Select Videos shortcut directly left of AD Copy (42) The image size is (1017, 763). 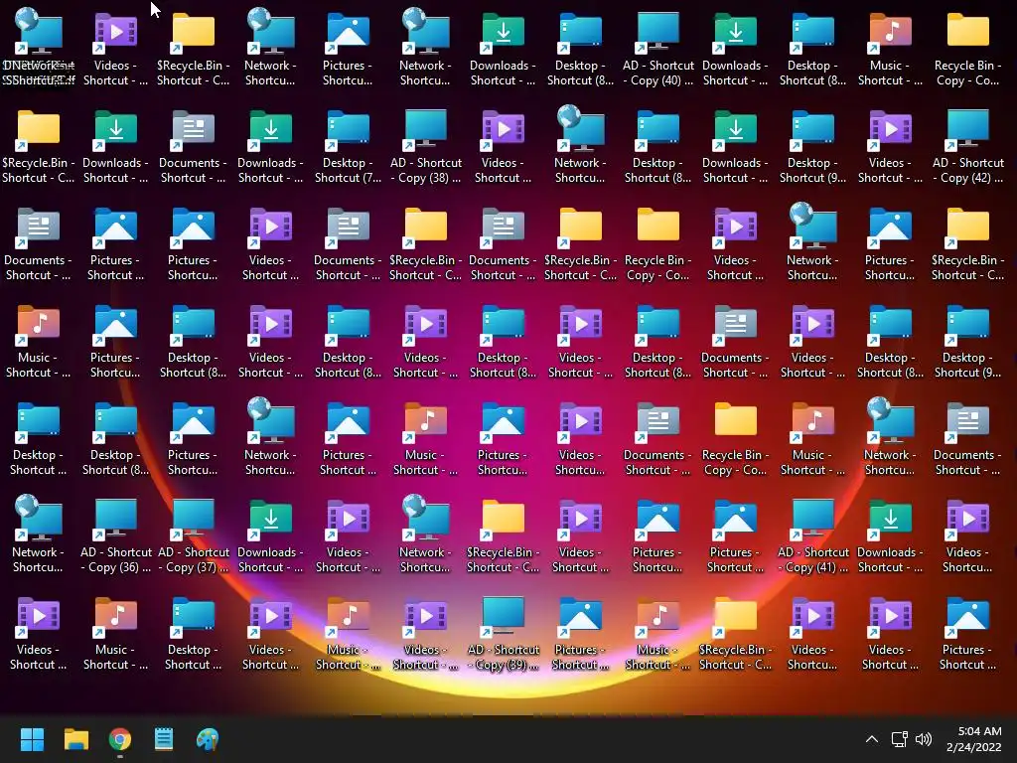click(890, 146)
